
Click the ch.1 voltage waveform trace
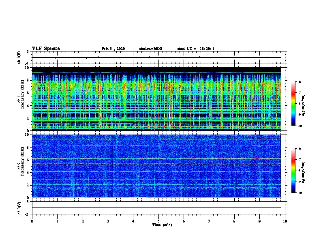[156, 58]
